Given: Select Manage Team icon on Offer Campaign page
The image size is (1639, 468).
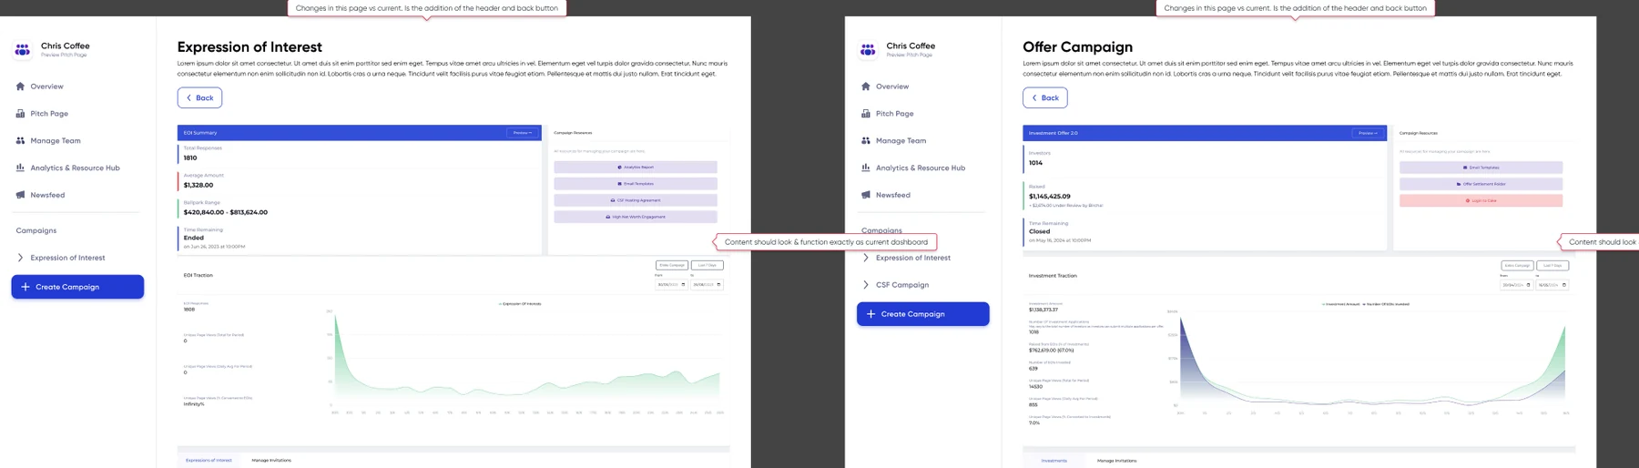Looking at the screenshot, I should click(x=866, y=141).
